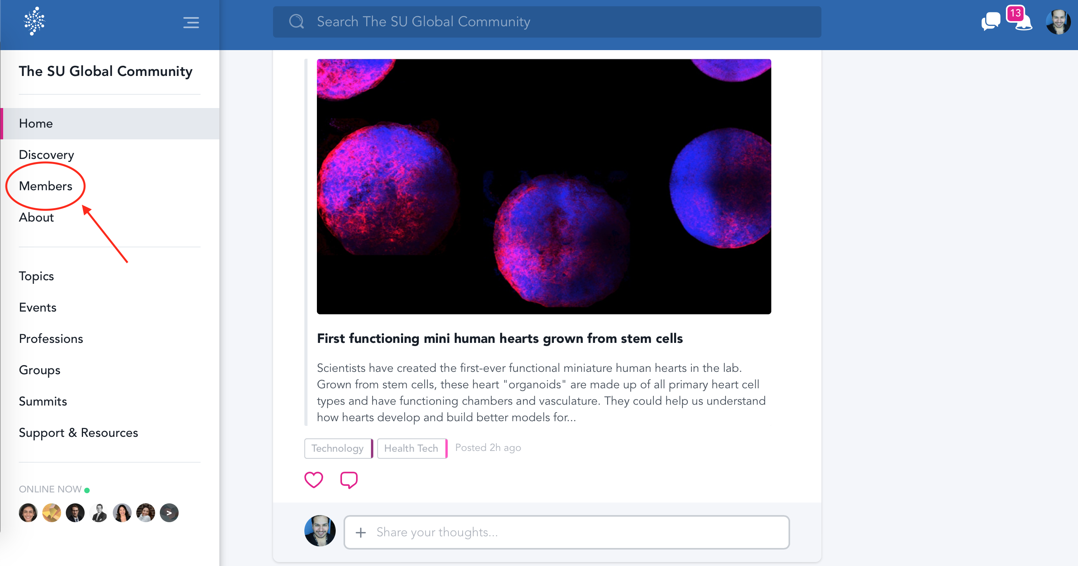Focus the Share your thoughts field
The image size is (1078, 566).
(567, 532)
